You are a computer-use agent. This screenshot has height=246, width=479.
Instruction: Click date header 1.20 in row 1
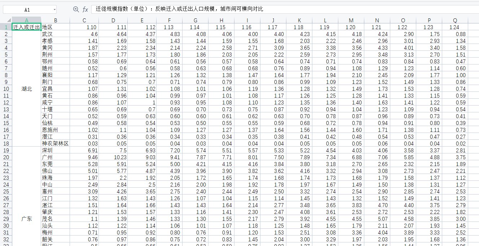[x=351, y=27]
